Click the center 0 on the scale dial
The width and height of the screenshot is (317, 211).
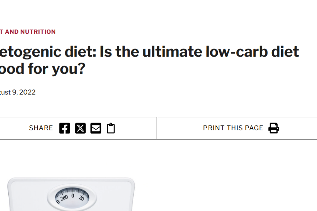pyautogui.click(x=73, y=195)
